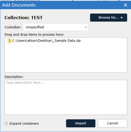Click the zip archive icon in the file list
Viewport: 131px width, 132px height.
(x=9, y=41)
